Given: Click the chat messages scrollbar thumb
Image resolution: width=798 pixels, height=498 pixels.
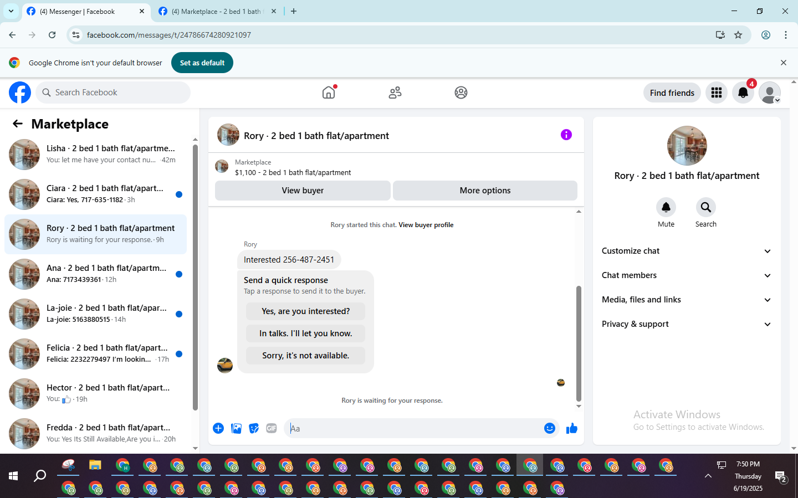Looking at the screenshot, I should [x=579, y=343].
